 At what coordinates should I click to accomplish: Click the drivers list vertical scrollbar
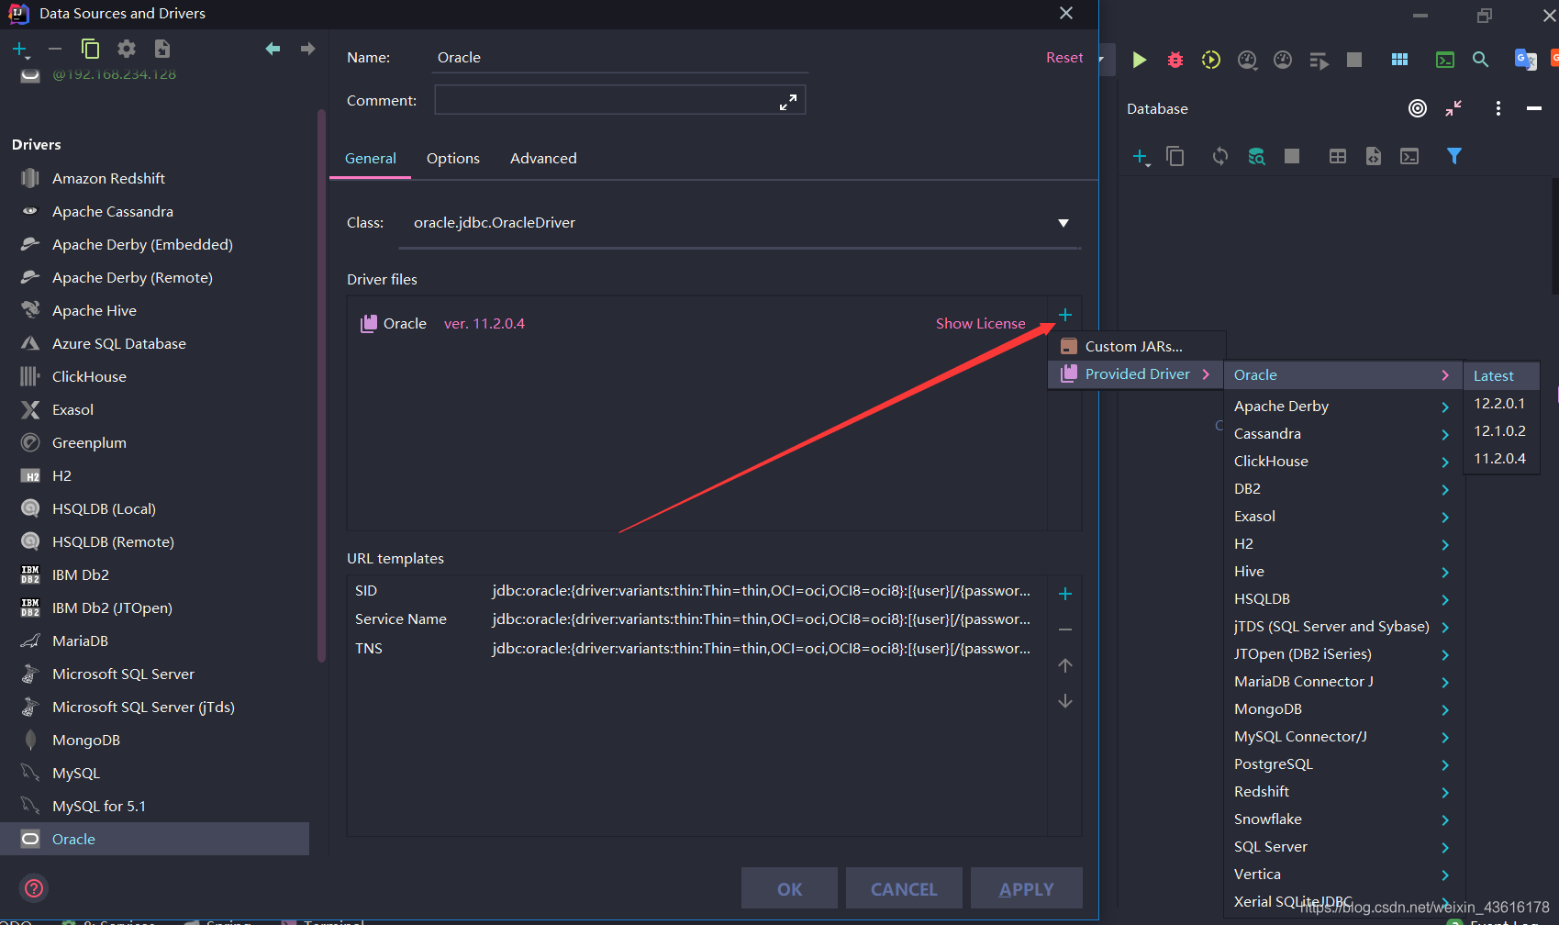coord(321,385)
